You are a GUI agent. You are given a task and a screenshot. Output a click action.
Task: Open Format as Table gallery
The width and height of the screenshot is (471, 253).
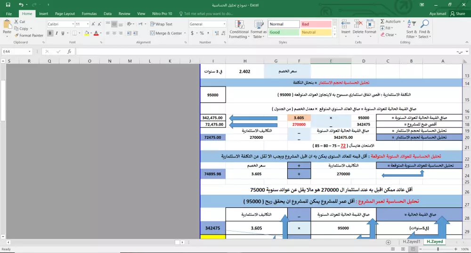coord(258,29)
